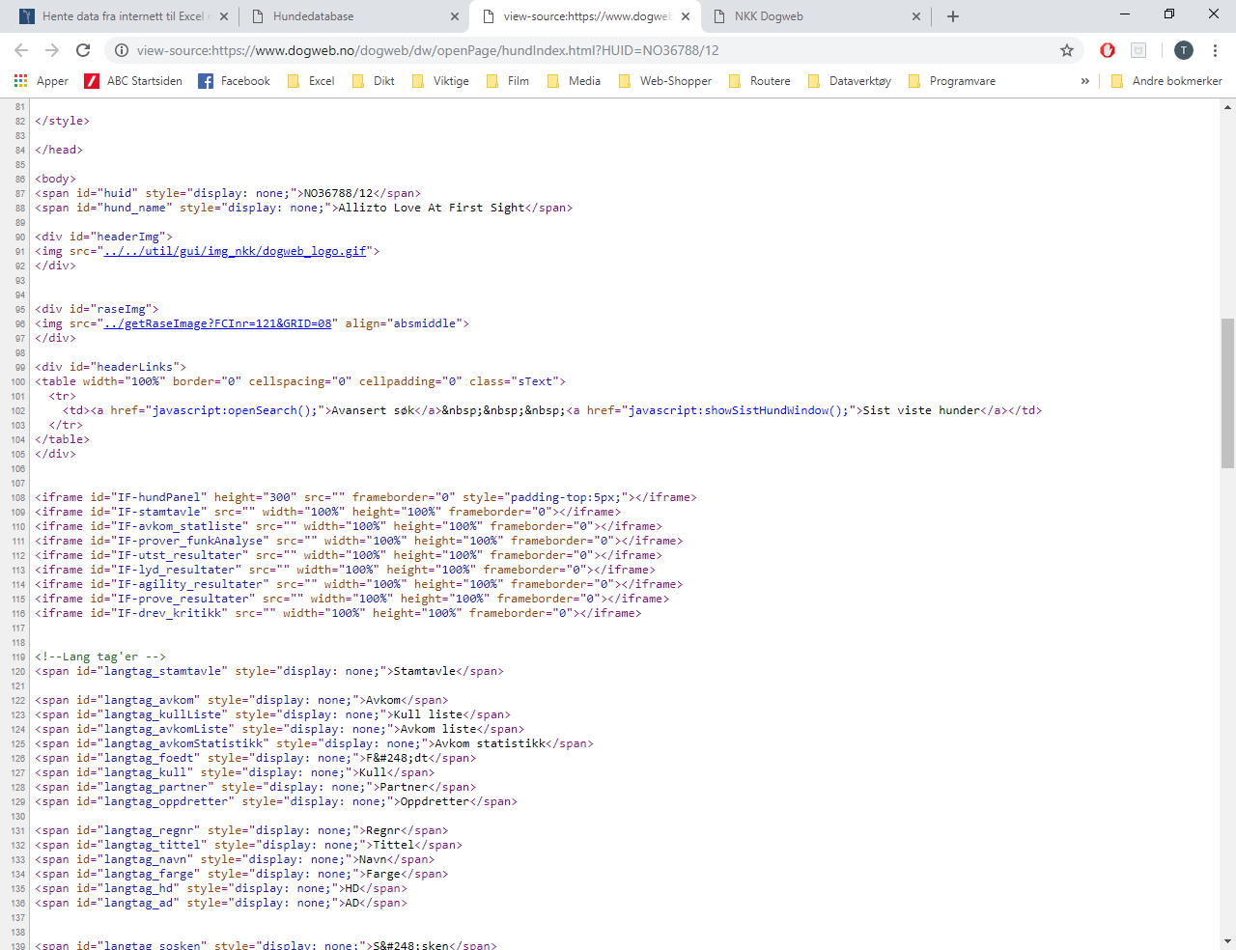Click the scrollbar down arrow
The height and width of the screenshot is (950, 1236).
click(x=1227, y=941)
